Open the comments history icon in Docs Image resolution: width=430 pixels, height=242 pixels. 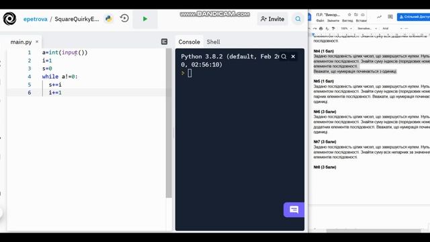tap(390, 17)
